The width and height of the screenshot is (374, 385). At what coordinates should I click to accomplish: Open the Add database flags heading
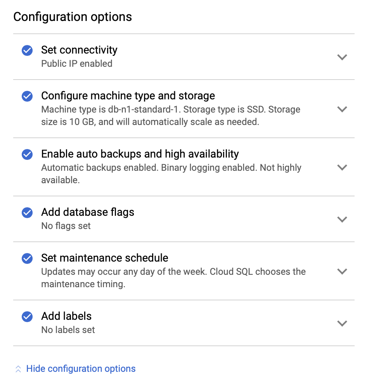(88, 212)
